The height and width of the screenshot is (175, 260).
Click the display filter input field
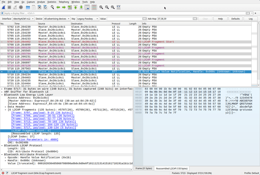(58, 13)
